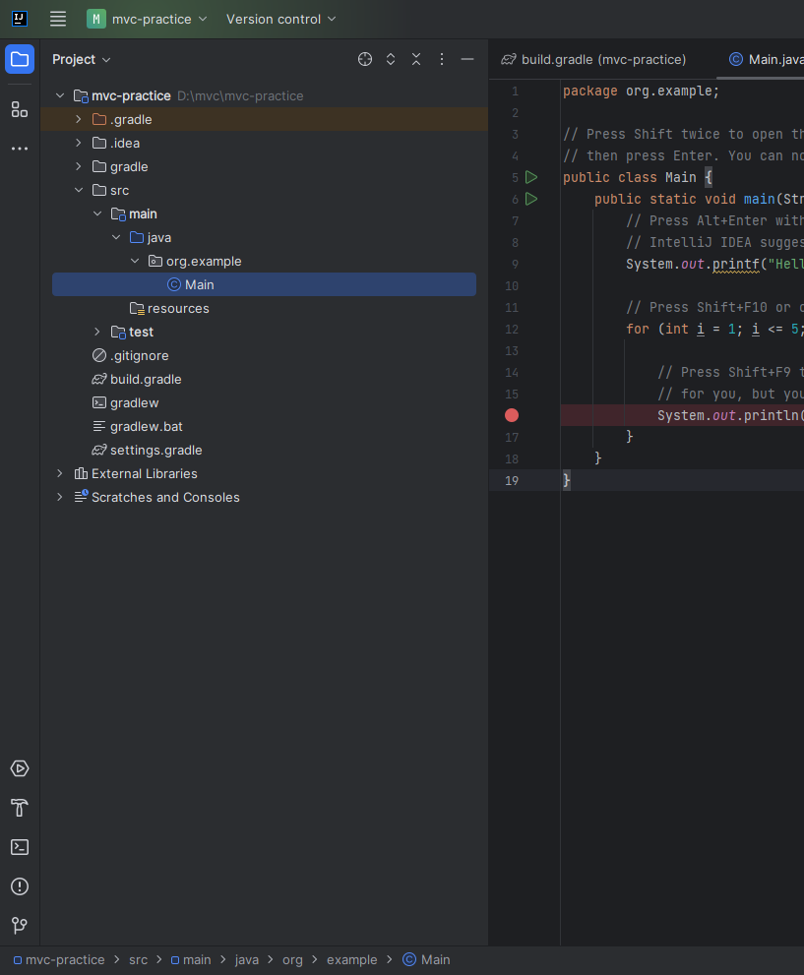The height and width of the screenshot is (975, 804).
Task: Expand the .gradle folder
Action: (x=79, y=119)
